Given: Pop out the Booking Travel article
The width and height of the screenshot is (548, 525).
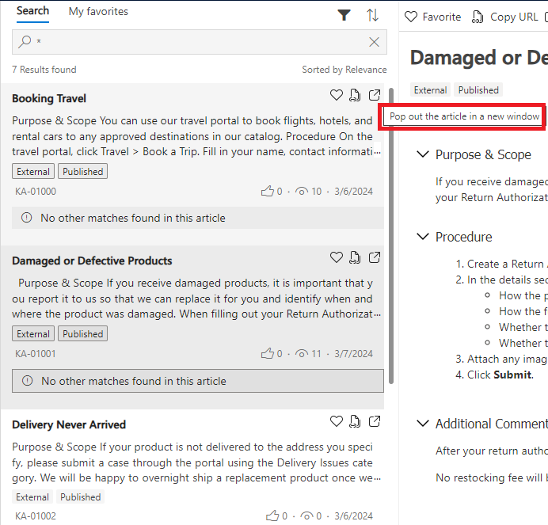Looking at the screenshot, I should 375,95.
